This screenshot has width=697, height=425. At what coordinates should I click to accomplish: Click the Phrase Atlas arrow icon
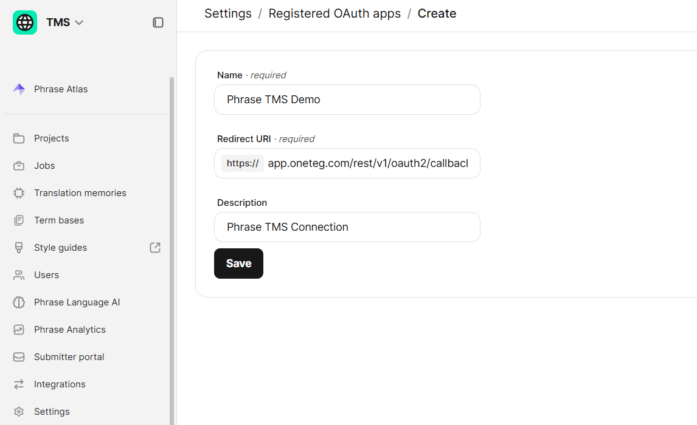[19, 89]
